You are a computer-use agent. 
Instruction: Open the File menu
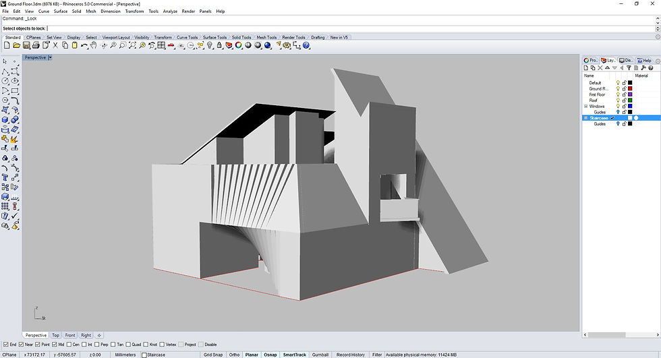5,11
